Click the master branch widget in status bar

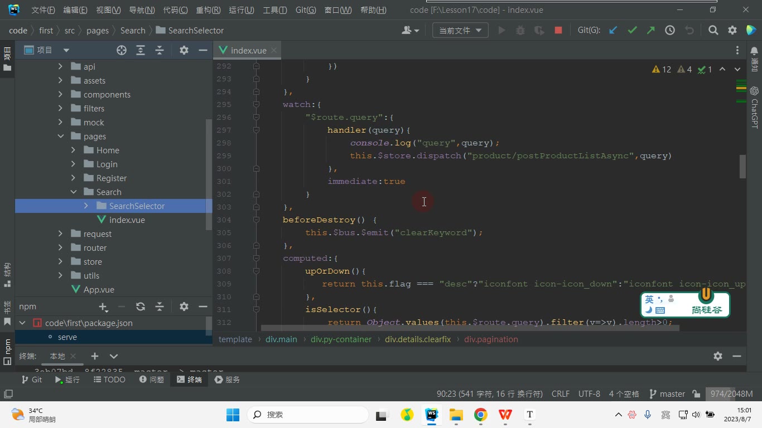click(667, 394)
